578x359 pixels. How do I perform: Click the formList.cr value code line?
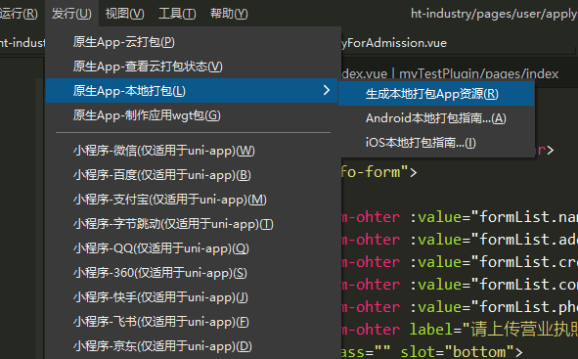460,262
